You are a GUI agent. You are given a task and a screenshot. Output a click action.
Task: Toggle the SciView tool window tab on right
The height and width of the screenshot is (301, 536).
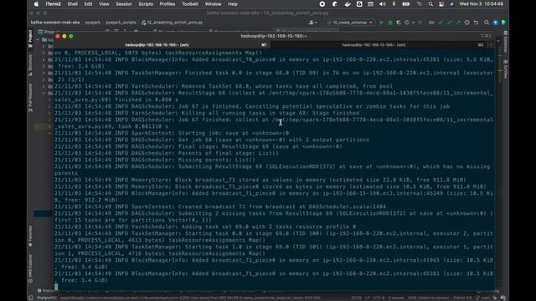pos(506,69)
